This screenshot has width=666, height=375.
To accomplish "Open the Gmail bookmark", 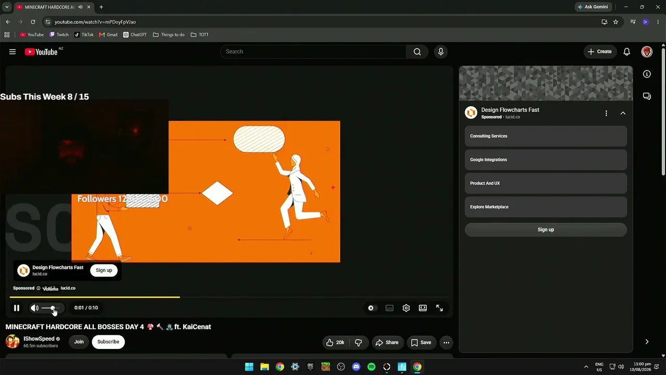I will (x=108, y=35).
